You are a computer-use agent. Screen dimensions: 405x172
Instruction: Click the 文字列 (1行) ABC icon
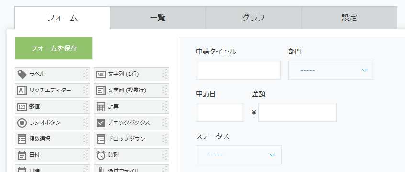pyautogui.click(x=101, y=74)
